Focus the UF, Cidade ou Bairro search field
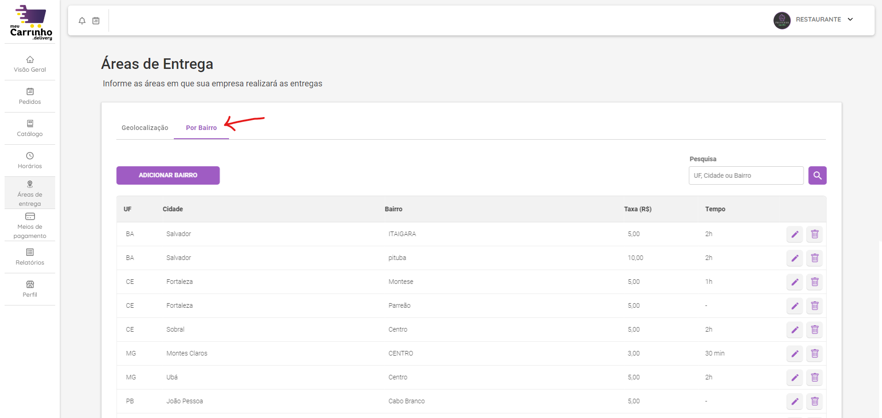 745,175
